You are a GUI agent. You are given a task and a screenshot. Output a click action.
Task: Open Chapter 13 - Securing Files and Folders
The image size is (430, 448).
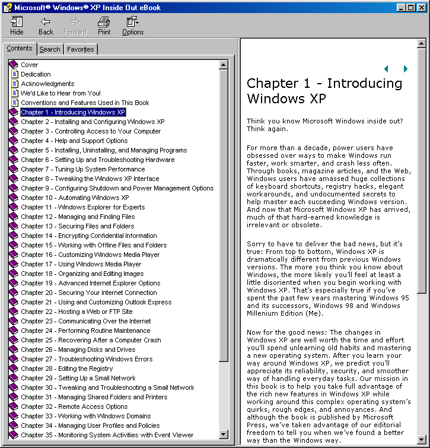[77, 226]
